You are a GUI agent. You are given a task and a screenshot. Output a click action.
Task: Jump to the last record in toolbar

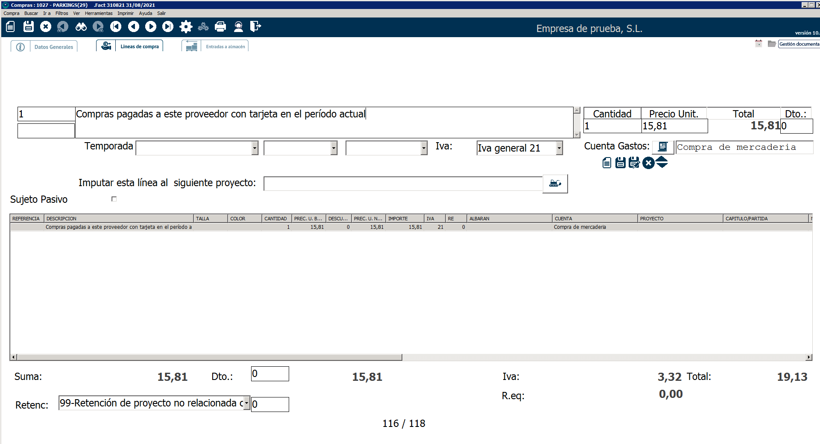click(x=168, y=27)
